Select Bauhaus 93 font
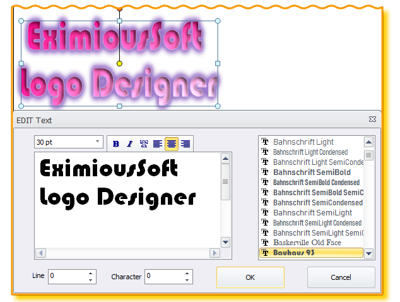The height and width of the screenshot is (302, 400). pyautogui.click(x=312, y=253)
